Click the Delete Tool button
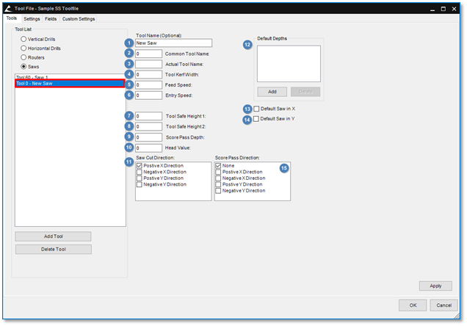 (54, 250)
